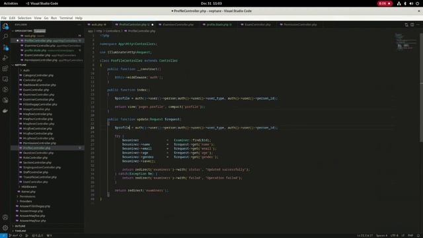Click the Bluetooth icon in top bar
The width and height of the screenshot is (423, 238).
tap(405, 3)
